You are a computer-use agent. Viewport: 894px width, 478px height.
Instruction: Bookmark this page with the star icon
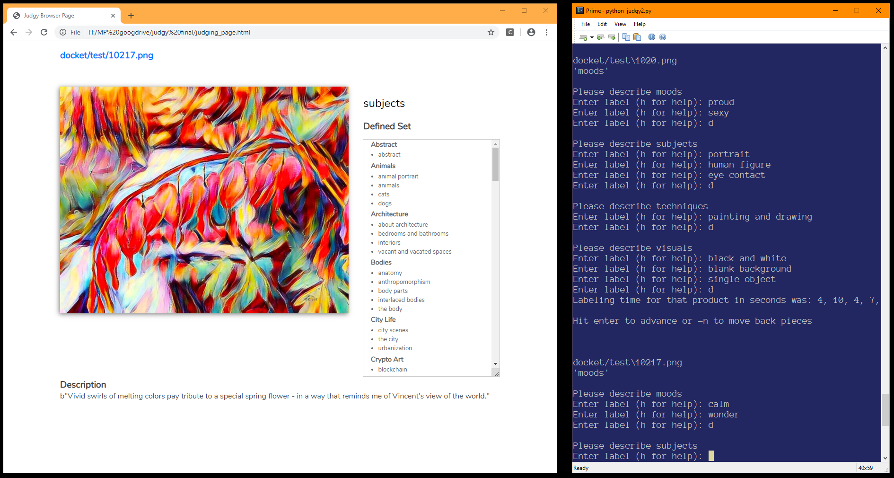point(491,32)
